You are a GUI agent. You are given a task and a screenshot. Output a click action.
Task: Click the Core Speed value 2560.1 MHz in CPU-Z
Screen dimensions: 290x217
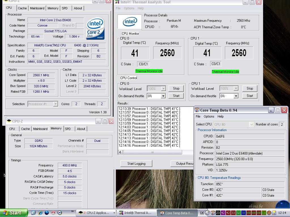point(41,75)
